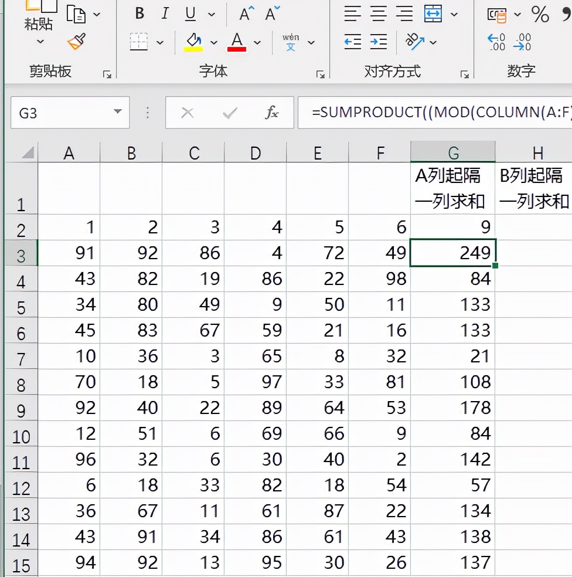Open the font color dropdown
The height and width of the screenshot is (577, 572).
[x=257, y=43]
